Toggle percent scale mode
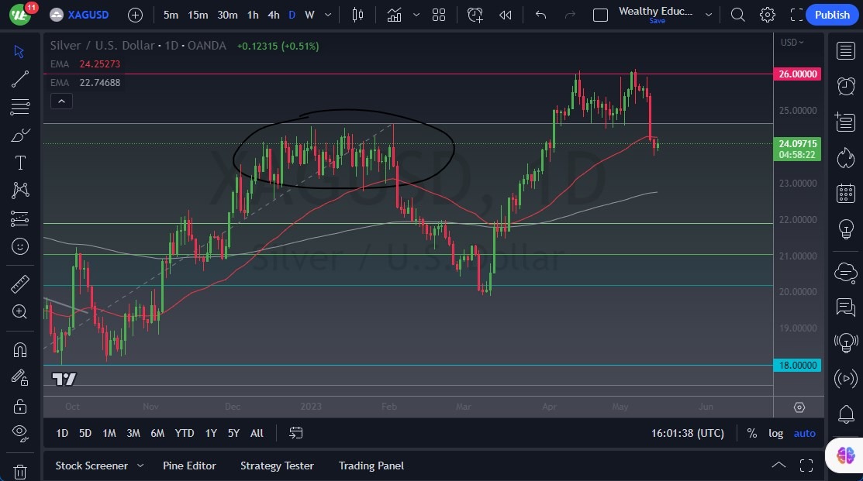863x481 pixels. point(752,433)
